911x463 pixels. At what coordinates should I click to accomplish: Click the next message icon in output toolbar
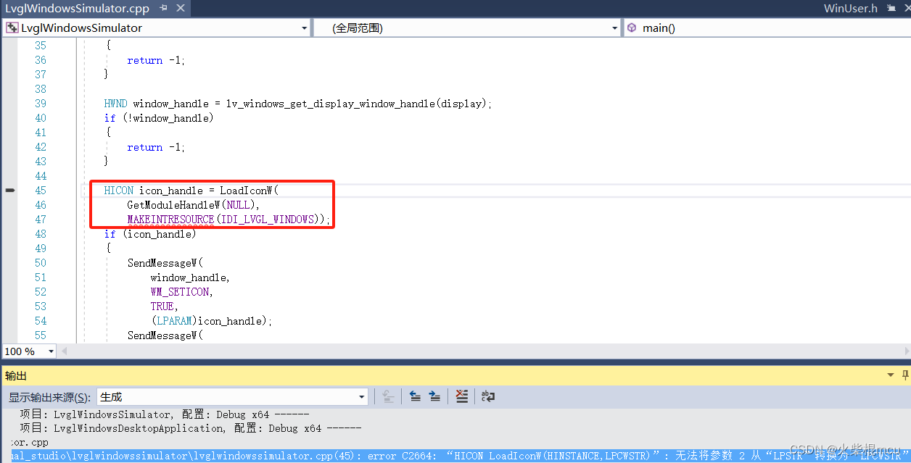(x=435, y=396)
